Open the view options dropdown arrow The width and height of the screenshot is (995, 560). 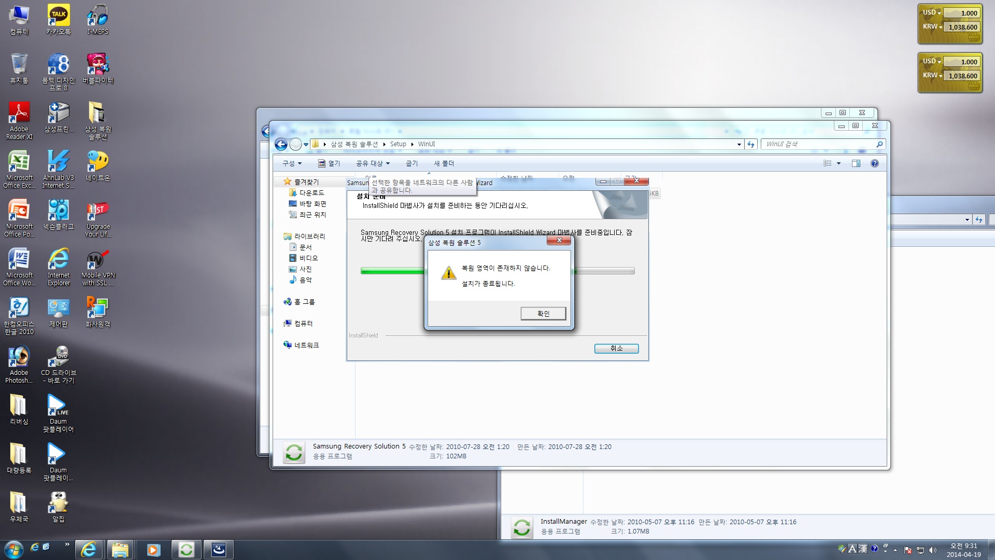click(x=838, y=163)
